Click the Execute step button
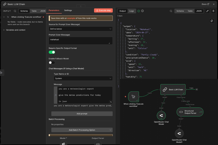Screen dimensions: 218x145 pos(103,10)
